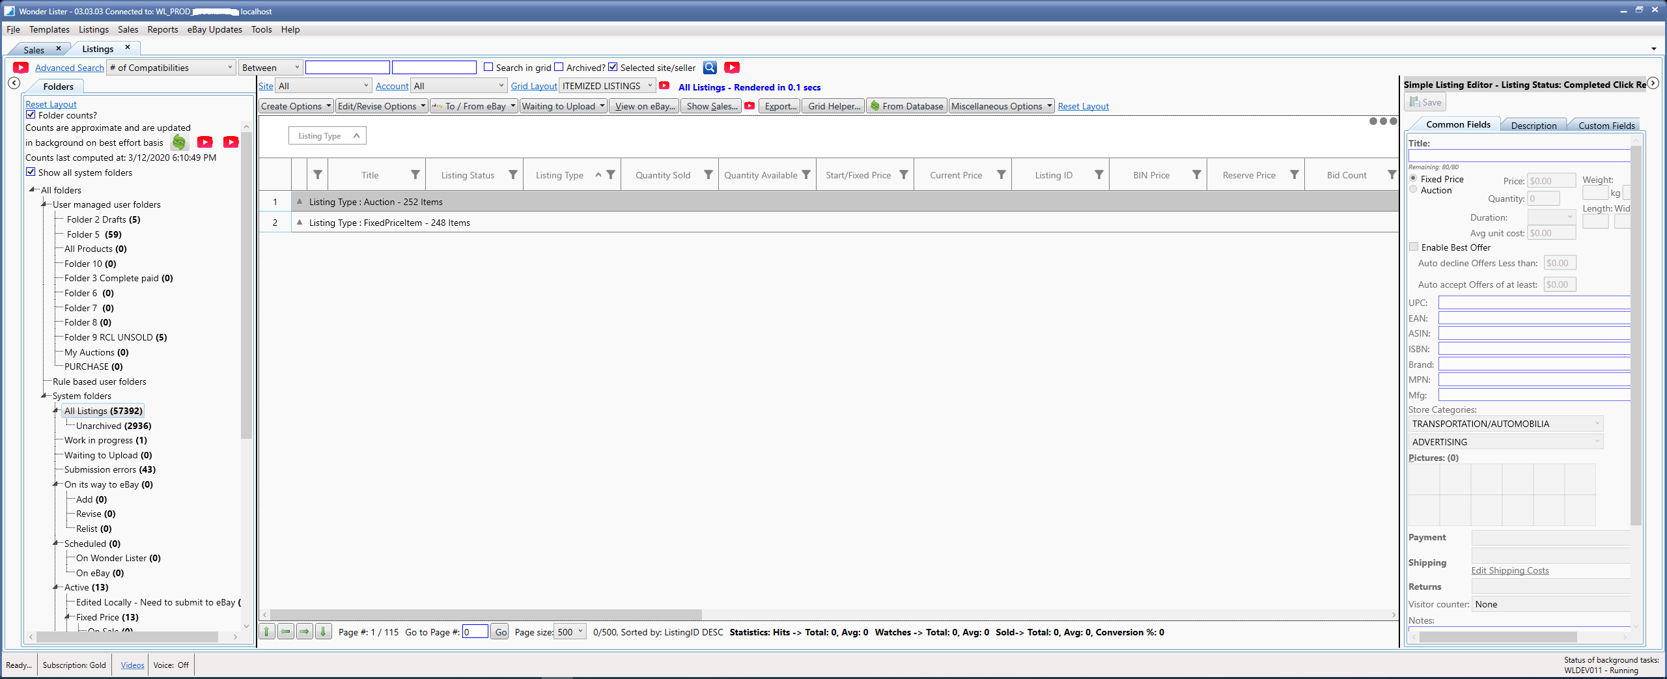Click the magnifier search icon in search bar

point(710,67)
